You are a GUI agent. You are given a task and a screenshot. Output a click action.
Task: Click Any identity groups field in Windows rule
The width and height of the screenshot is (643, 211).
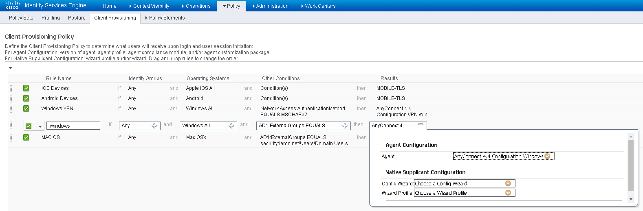click(140, 126)
